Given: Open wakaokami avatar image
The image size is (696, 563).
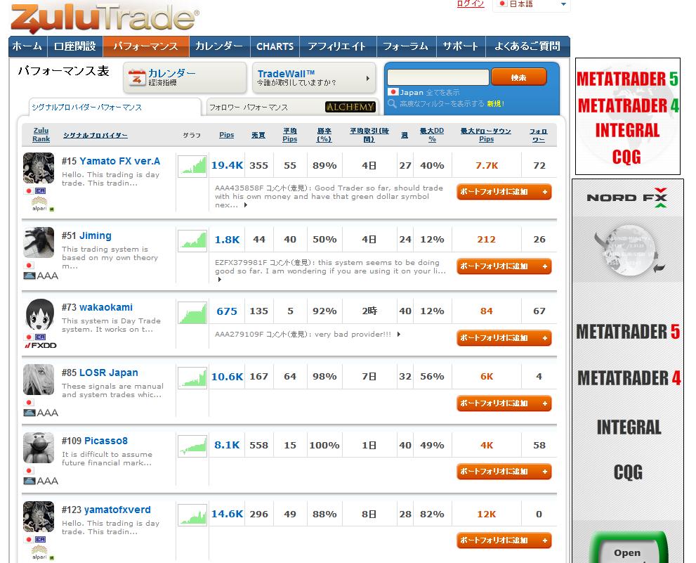Looking at the screenshot, I should (40, 314).
